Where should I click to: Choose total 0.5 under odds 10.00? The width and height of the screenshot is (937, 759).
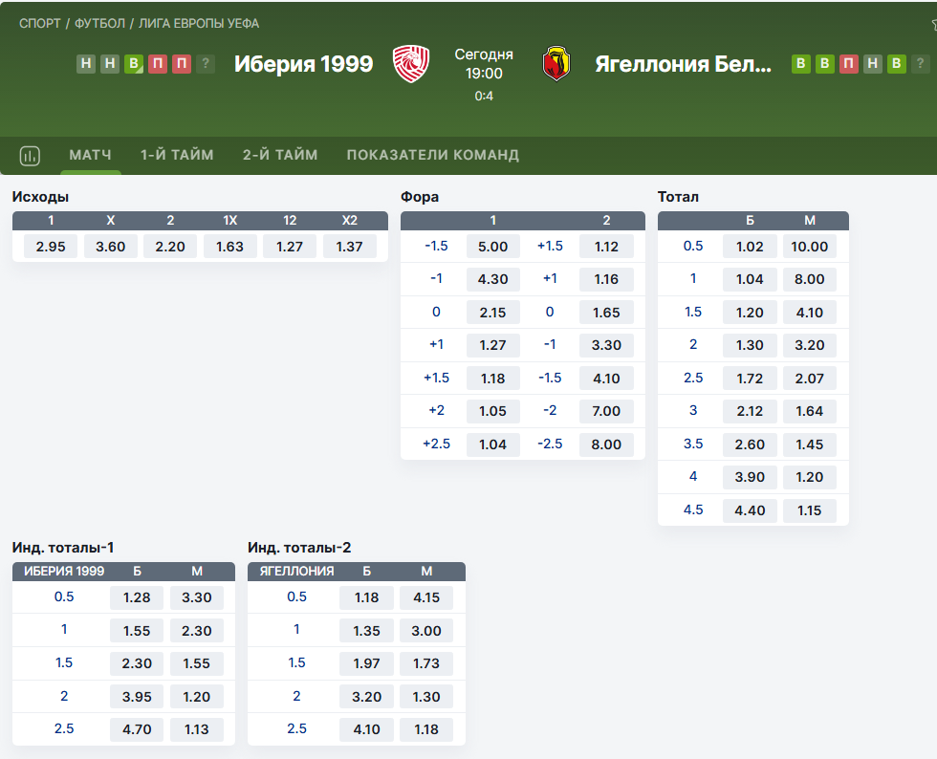click(x=810, y=247)
